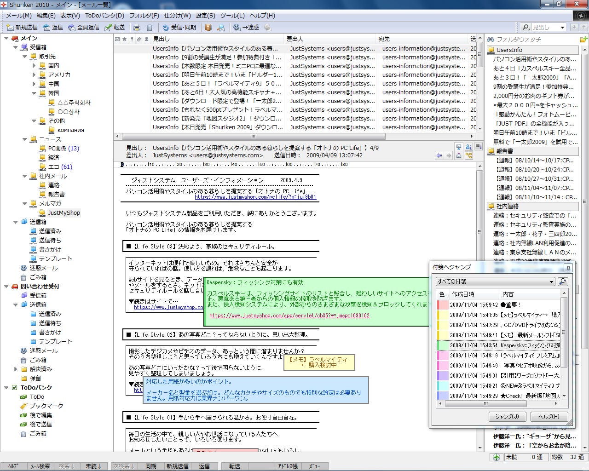This screenshot has width=589, height=471.
Task: Click the ジャンプ(J) button
Action: pyautogui.click(x=507, y=416)
